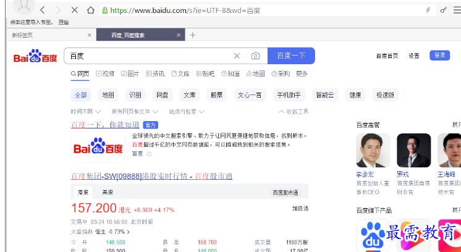Click the lightning speed mode icon
Screen dimensions: 461x252
point(428,10)
